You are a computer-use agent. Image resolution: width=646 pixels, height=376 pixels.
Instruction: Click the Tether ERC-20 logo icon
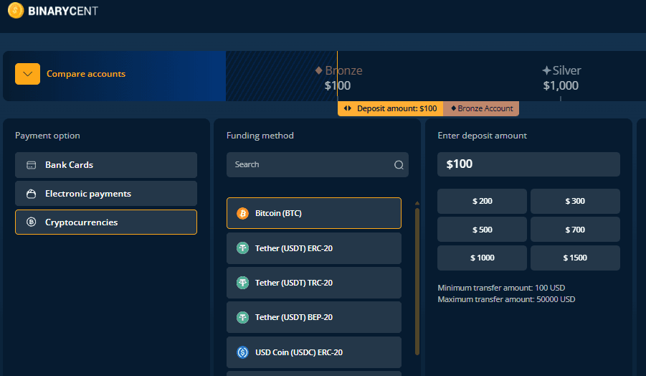pos(242,248)
